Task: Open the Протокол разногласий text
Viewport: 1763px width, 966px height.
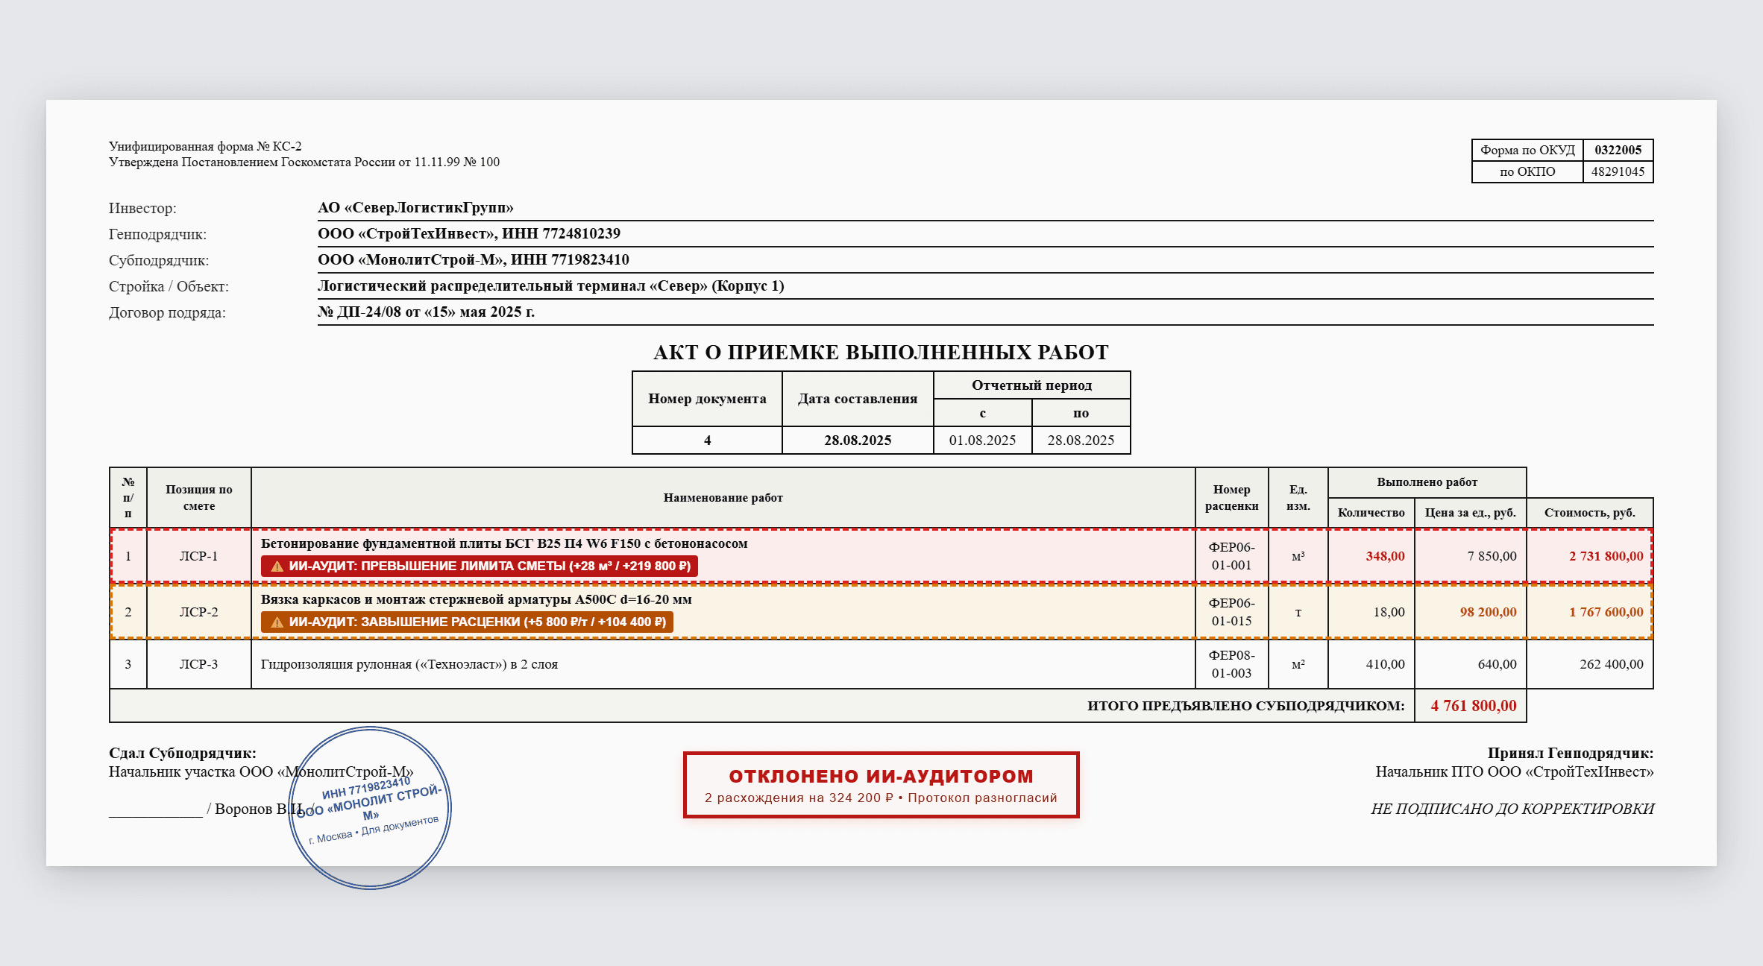Action: pos(982,798)
